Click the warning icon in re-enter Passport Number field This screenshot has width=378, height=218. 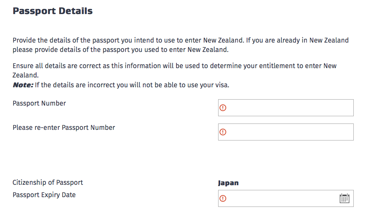(223, 132)
